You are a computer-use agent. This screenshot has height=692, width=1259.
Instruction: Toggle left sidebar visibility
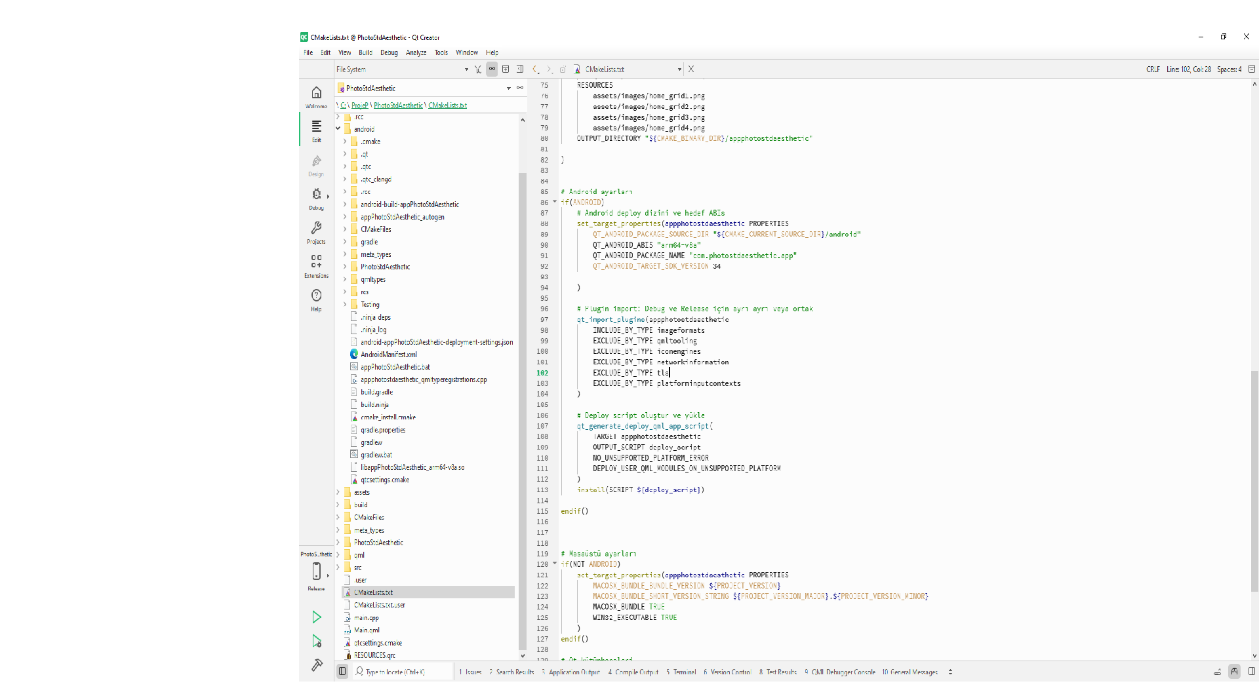coord(342,671)
